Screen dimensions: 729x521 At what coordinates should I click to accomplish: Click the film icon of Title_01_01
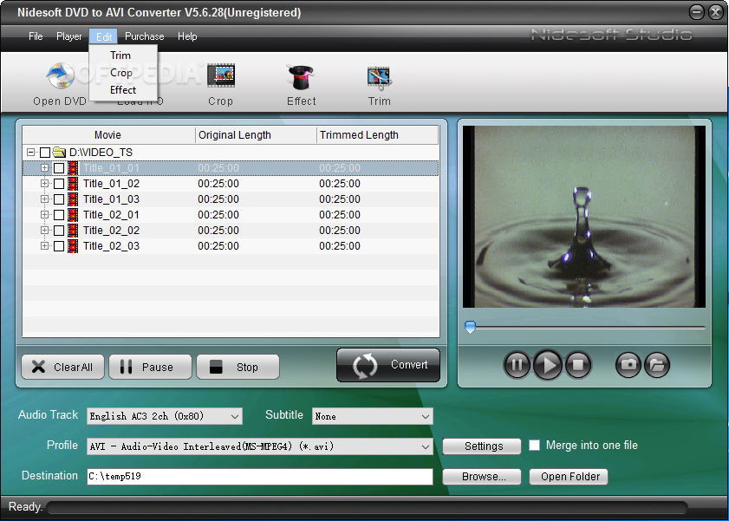click(x=73, y=168)
